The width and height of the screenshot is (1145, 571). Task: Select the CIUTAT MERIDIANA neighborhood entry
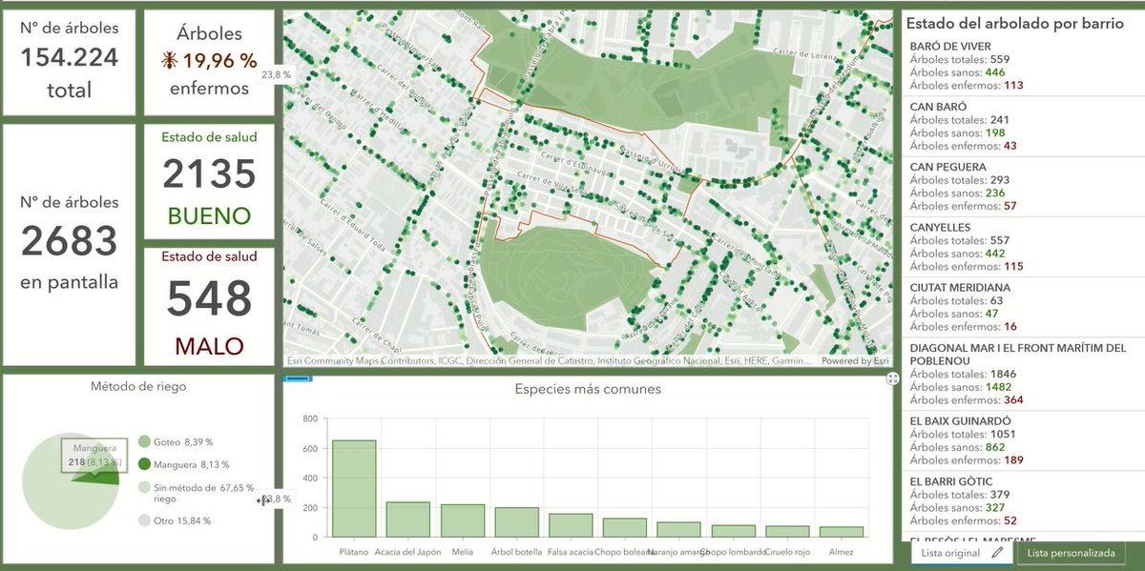[1021, 306]
